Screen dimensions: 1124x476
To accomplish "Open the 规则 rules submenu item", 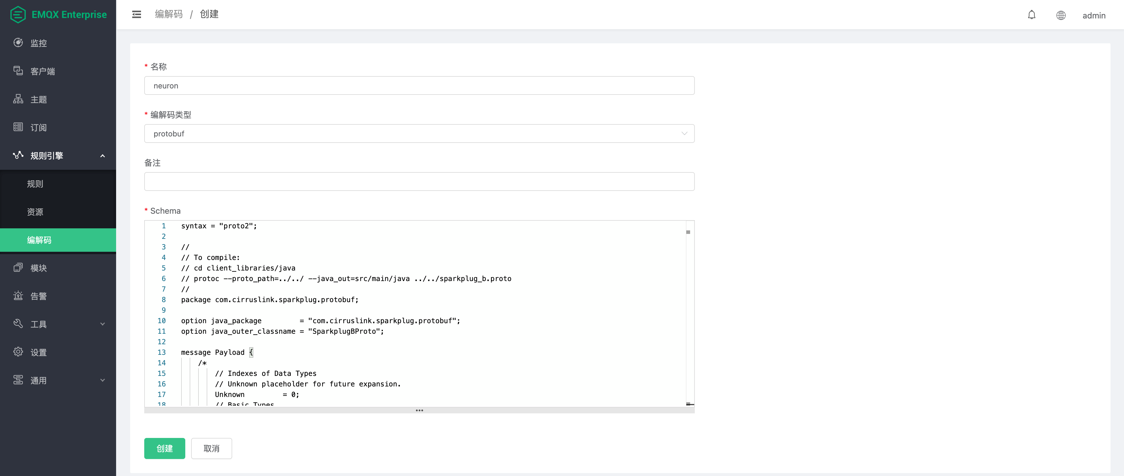I will (35, 184).
